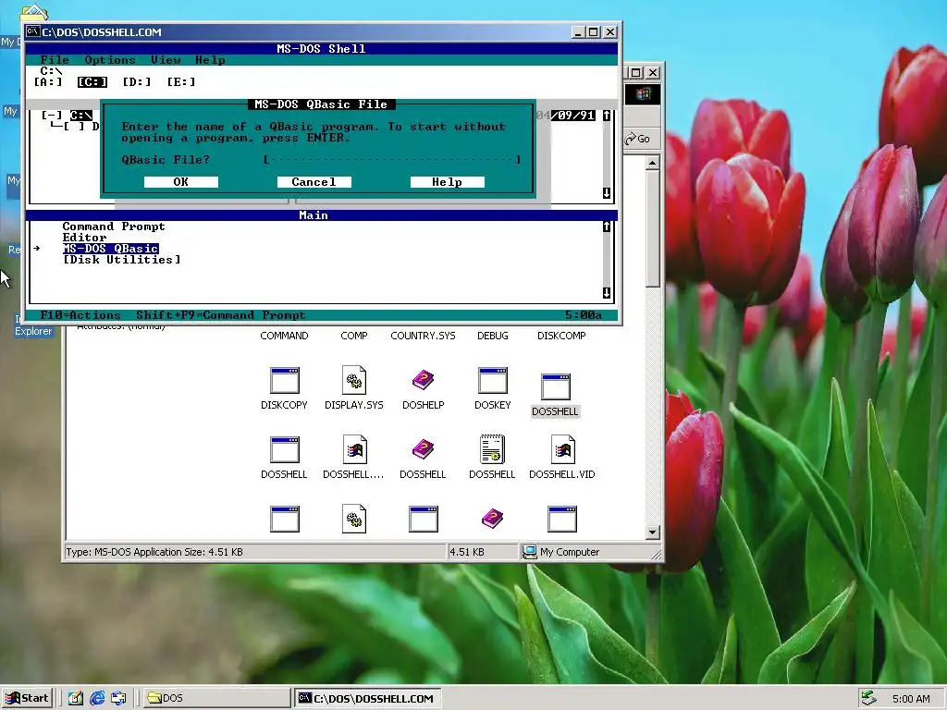Open the DISKCOPY application icon in Explorer
Image resolution: width=947 pixels, height=710 pixels.
[x=285, y=381]
